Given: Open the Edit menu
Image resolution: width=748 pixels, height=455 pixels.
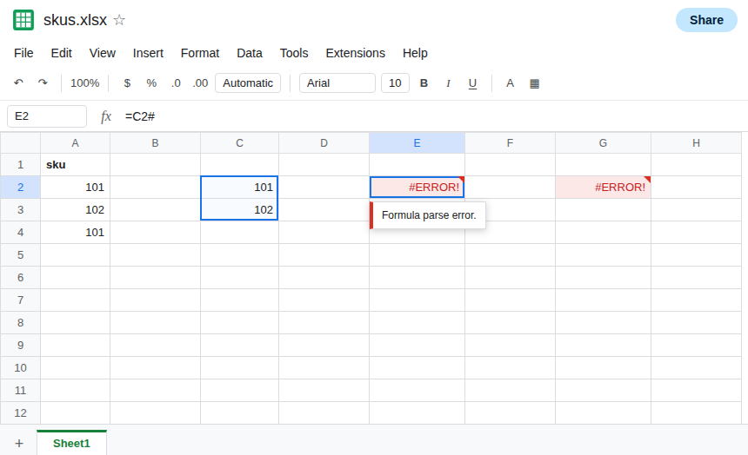Looking at the screenshot, I should 62,53.
